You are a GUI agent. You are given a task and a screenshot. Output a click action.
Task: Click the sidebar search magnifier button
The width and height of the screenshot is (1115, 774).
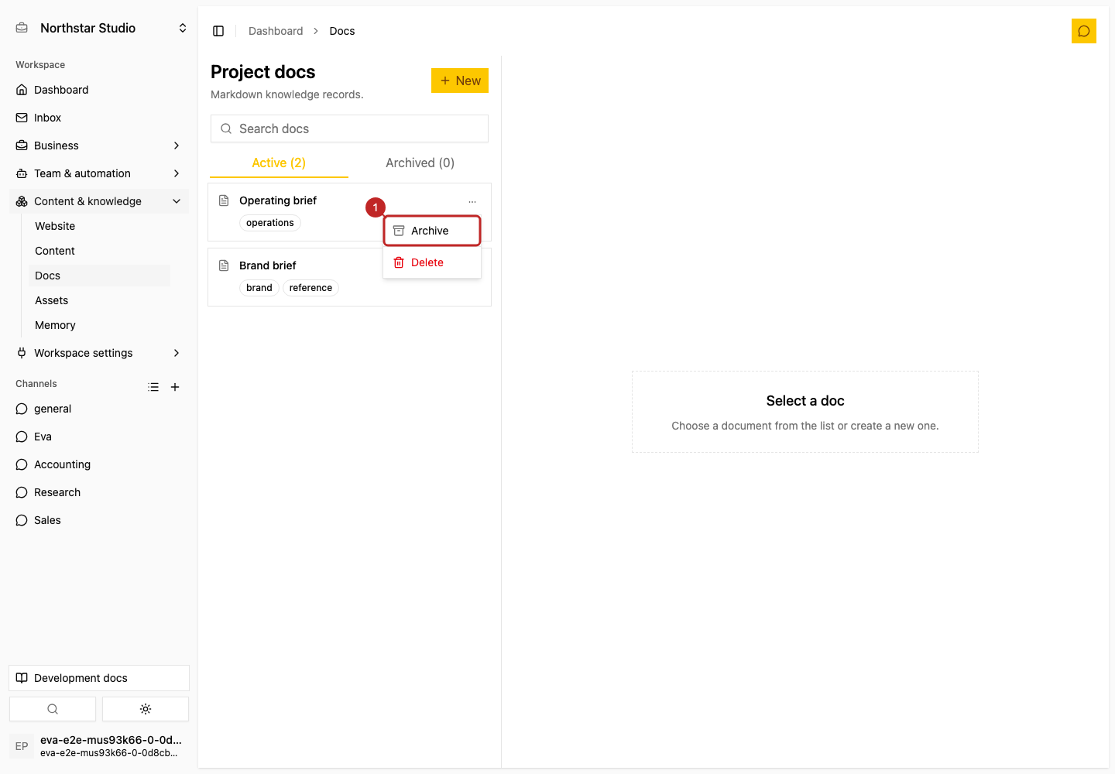coord(53,709)
